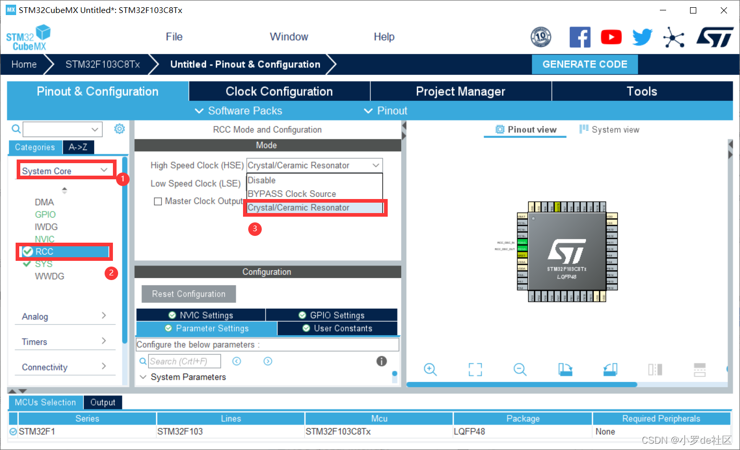Select the Categories tab

(35, 147)
